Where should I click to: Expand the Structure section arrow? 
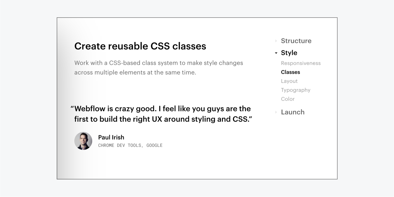(x=276, y=41)
